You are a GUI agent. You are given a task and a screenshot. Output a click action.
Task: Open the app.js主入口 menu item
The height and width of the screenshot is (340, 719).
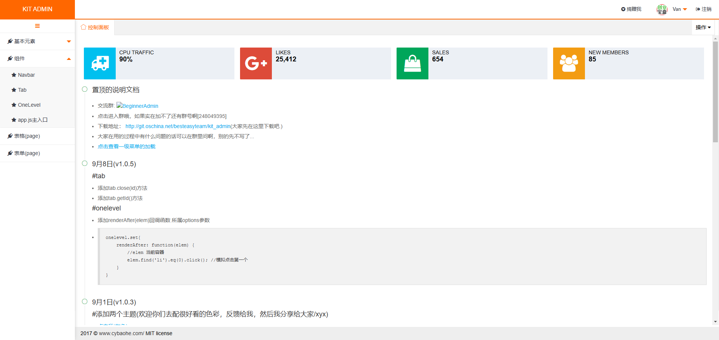pyautogui.click(x=37, y=120)
